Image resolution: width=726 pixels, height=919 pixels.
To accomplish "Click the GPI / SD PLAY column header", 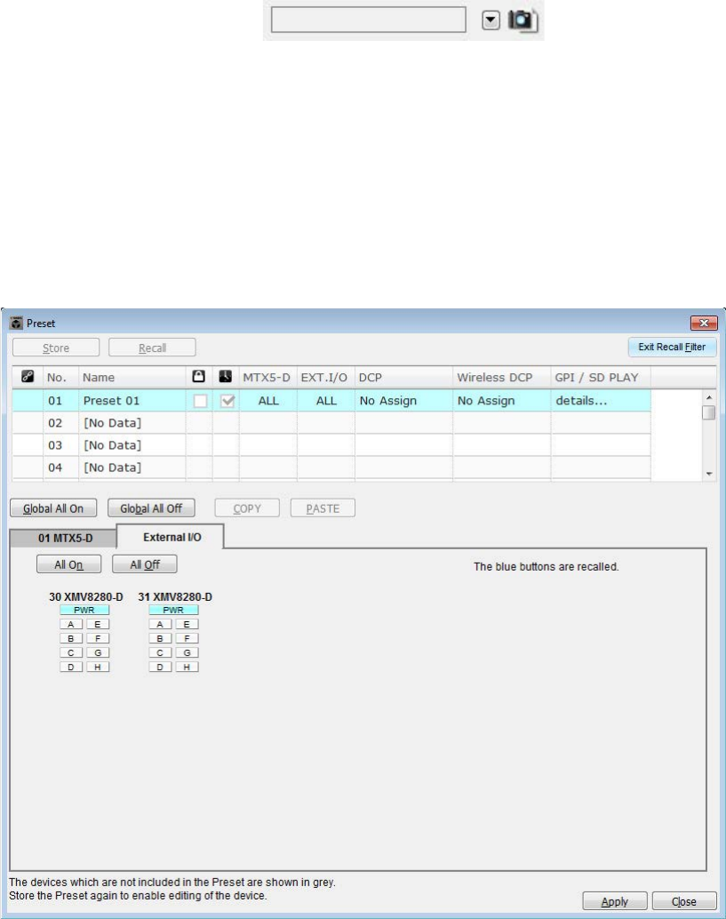I will [x=601, y=377].
